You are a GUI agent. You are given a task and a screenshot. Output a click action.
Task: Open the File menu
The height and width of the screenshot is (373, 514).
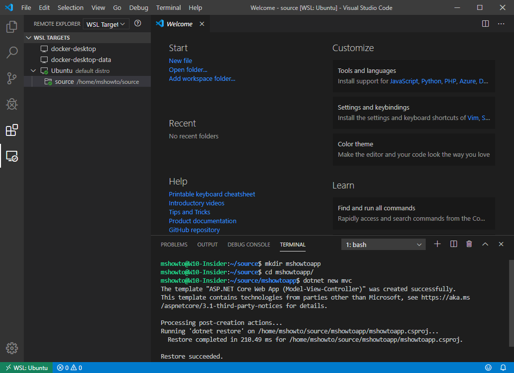coord(26,7)
